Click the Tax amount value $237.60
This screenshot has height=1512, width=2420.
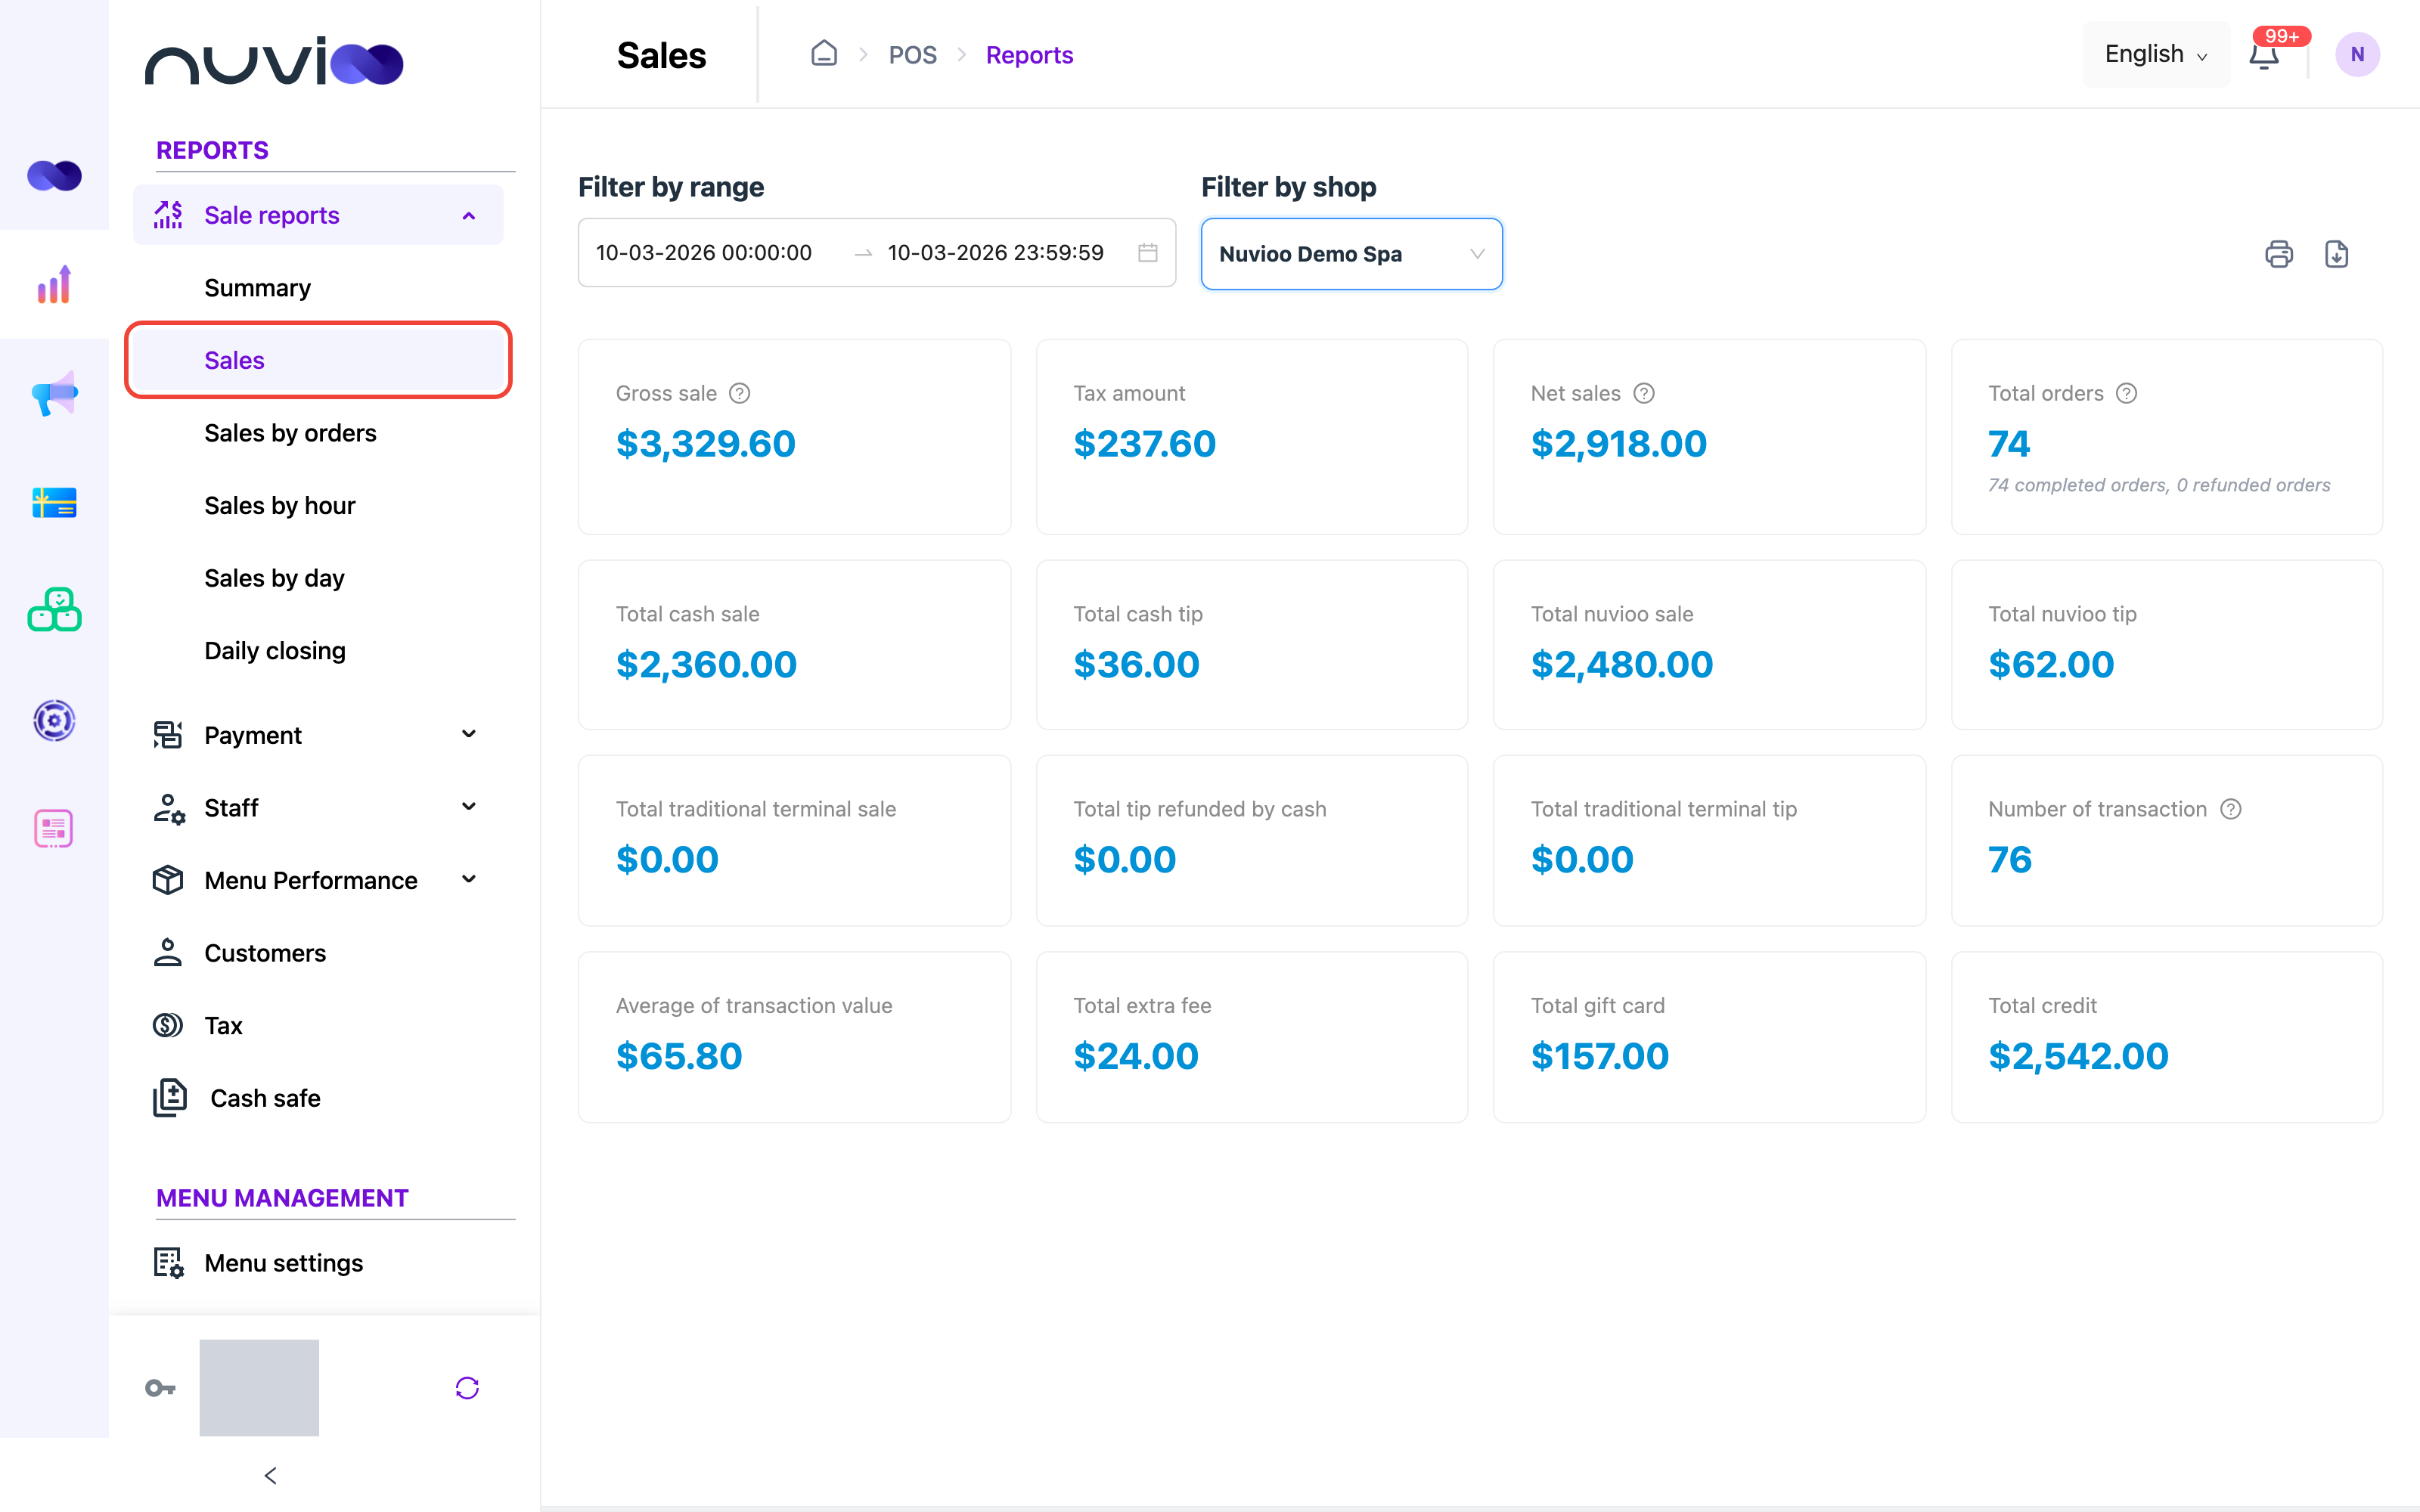1144,444
